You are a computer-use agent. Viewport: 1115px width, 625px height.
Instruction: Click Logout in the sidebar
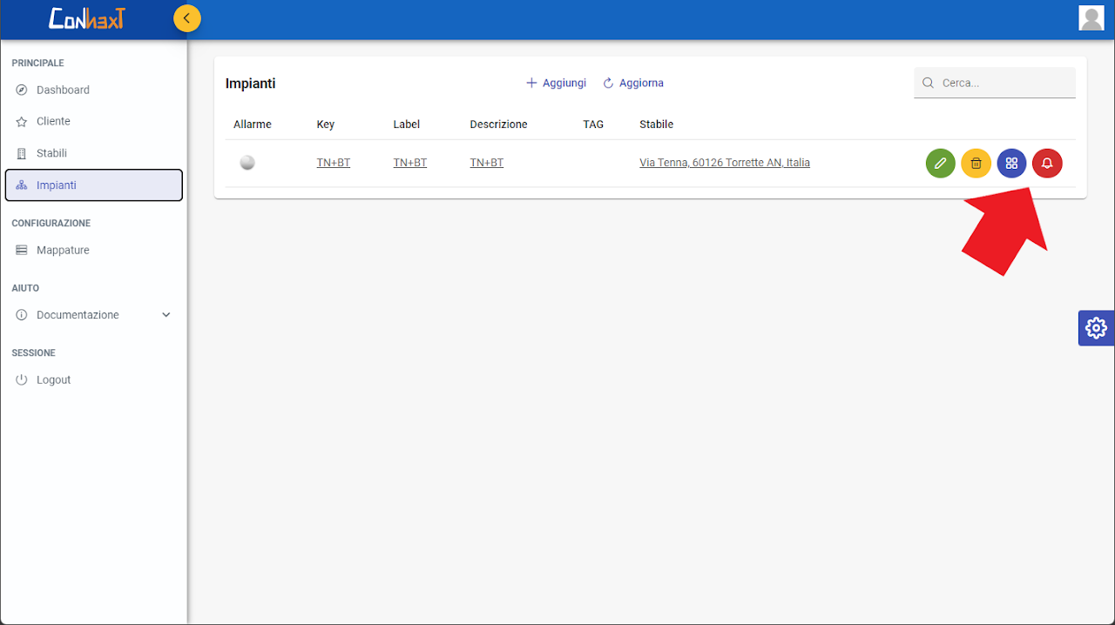[53, 380]
